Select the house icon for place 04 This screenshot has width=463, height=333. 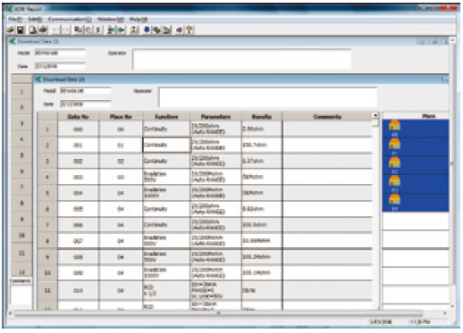click(394, 200)
